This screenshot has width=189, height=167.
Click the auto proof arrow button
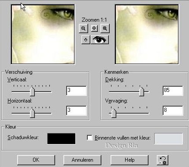click(x=85, y=40)
